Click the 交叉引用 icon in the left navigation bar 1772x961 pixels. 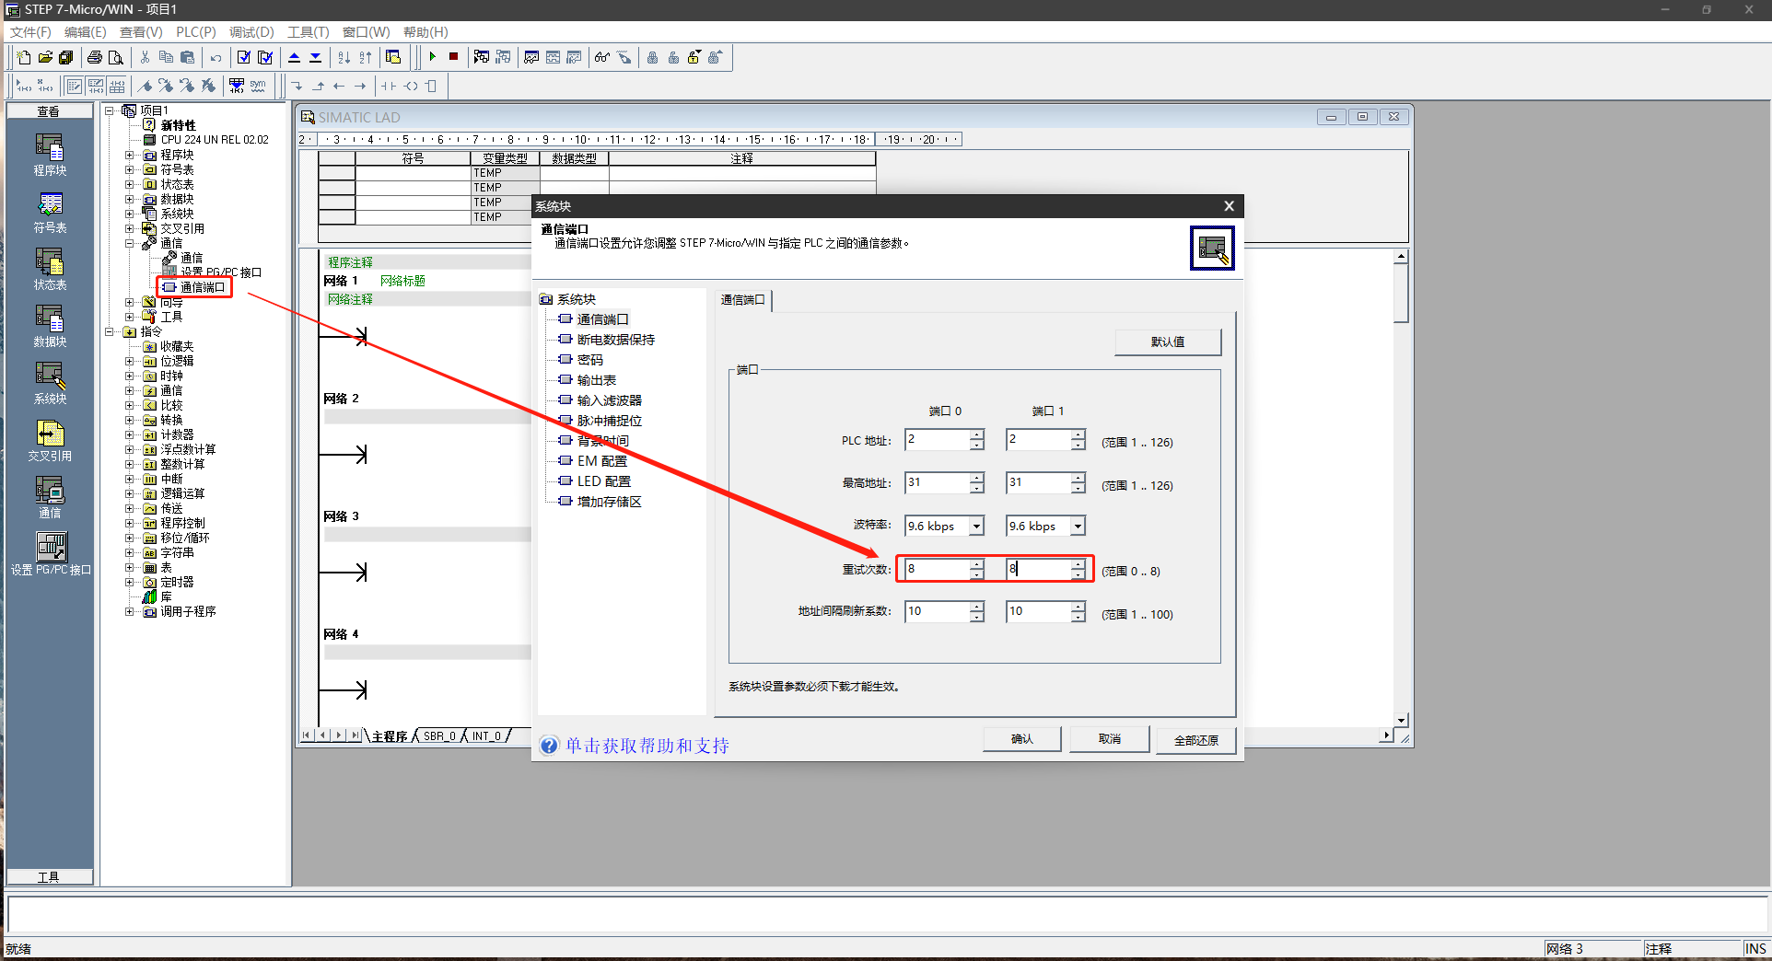click(x=50, y=439)
